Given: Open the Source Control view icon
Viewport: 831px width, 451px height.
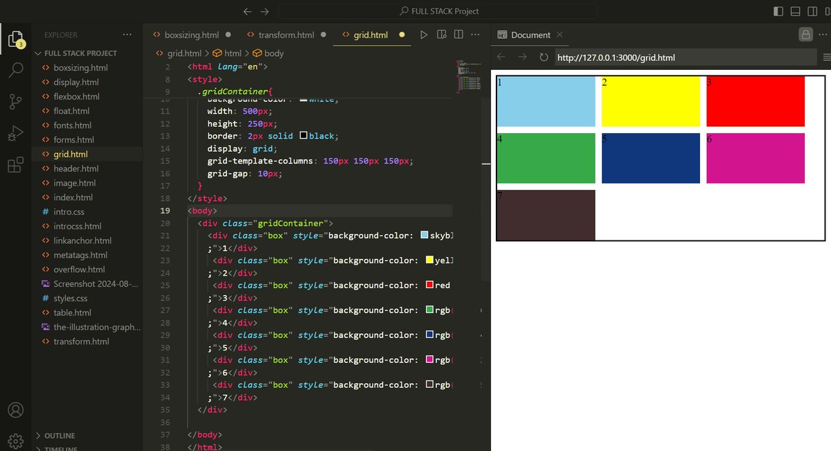Looking at the screenshot, I should click(15, 101).
